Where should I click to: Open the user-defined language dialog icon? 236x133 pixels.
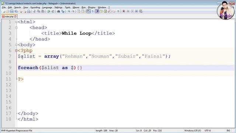coord(101,11)
